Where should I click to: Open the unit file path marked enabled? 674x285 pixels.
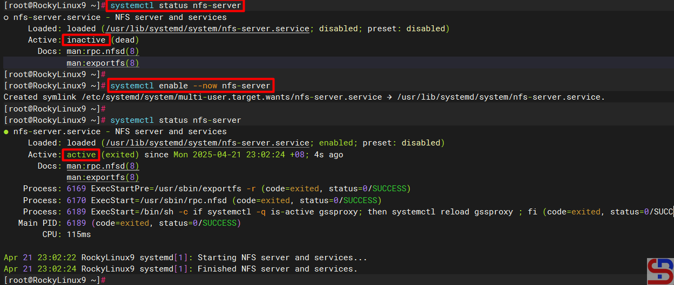(207, 143)
